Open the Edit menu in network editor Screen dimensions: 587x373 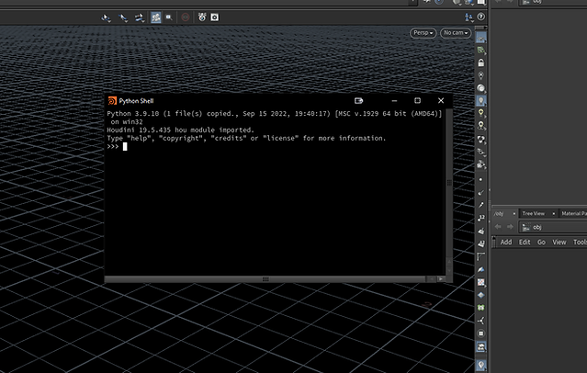click(525, 243)
